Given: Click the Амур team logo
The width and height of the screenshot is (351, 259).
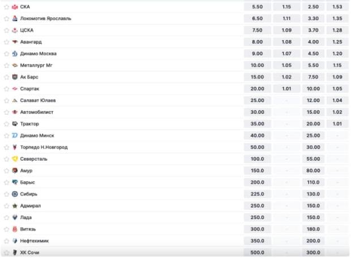Looking at the screenshot, I should 15,171.
